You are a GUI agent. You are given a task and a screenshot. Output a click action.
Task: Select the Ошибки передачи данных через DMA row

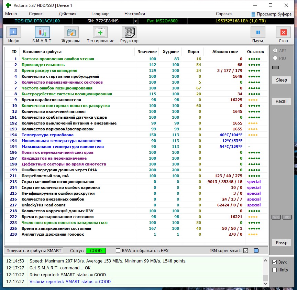click(136, 170)
